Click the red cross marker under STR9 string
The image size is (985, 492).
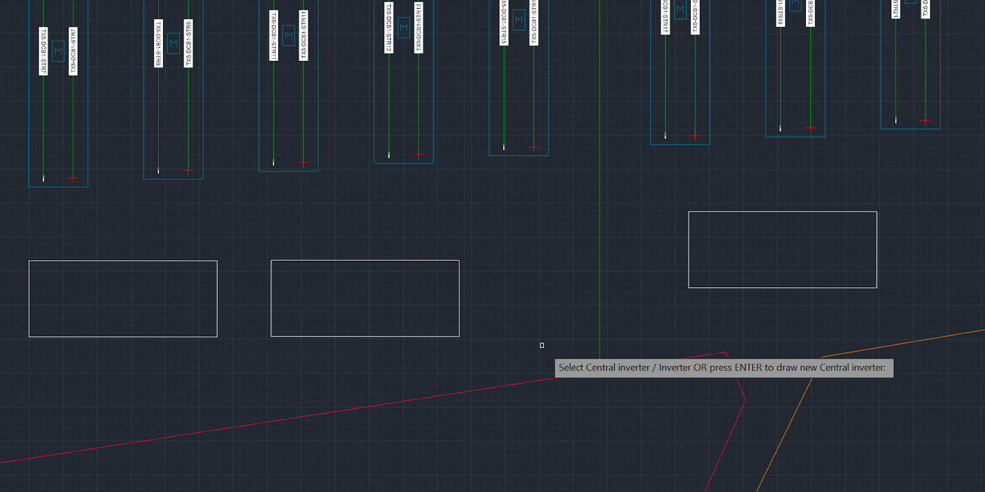tap(188, 171)
